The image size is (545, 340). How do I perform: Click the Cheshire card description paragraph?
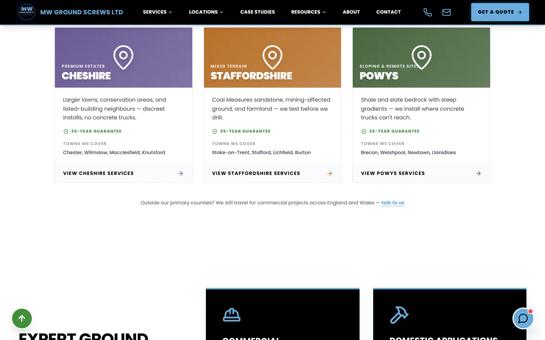(x=115, y=109)
